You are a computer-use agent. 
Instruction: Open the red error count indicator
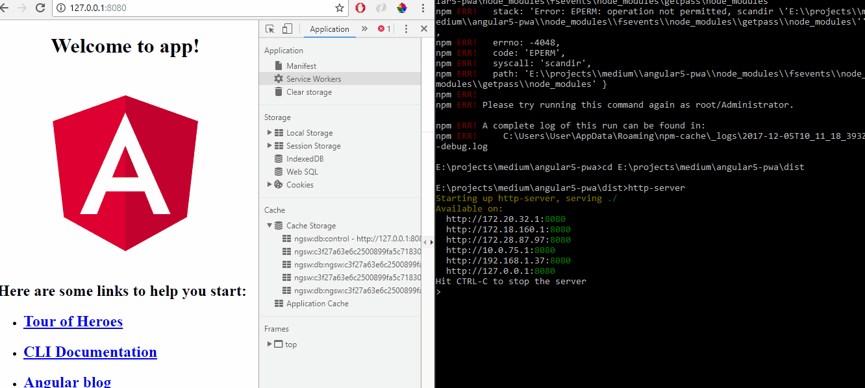[x=384, y=29]
